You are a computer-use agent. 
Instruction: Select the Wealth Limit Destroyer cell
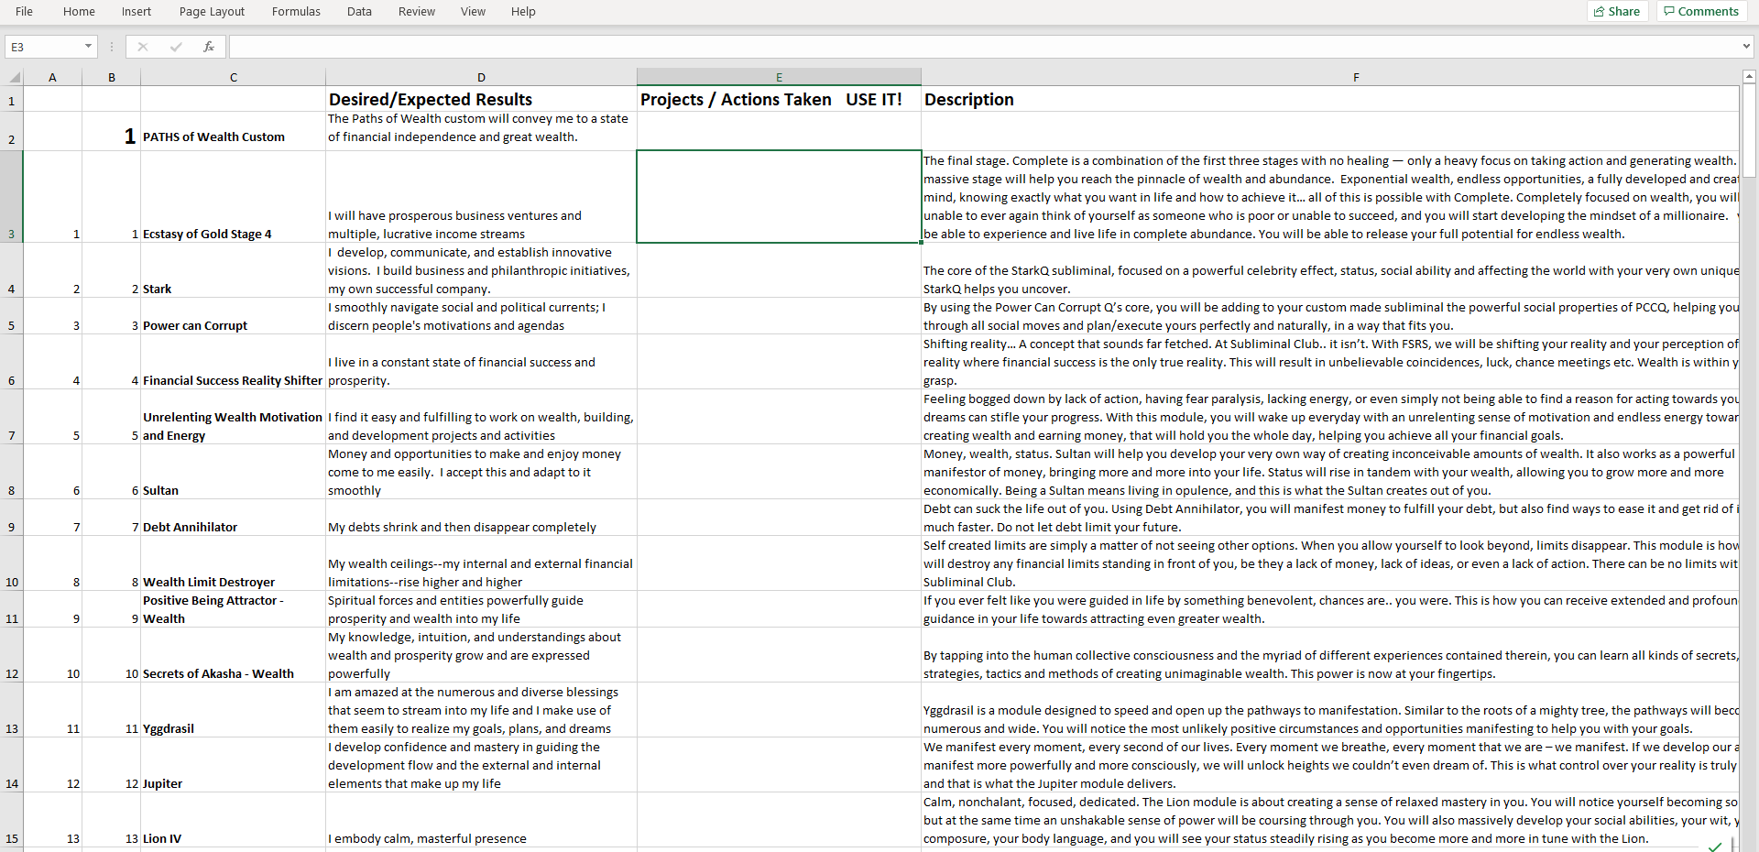click(x=233, y=563)
